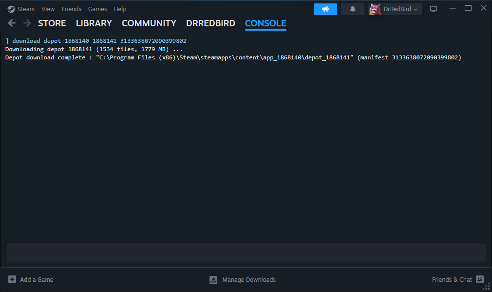The image size is (492, 292).
Task: Click the window resize grip corner
Action: pos(487,287)
